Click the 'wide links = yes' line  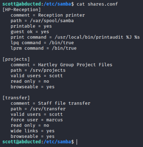[x=33, y=131]
